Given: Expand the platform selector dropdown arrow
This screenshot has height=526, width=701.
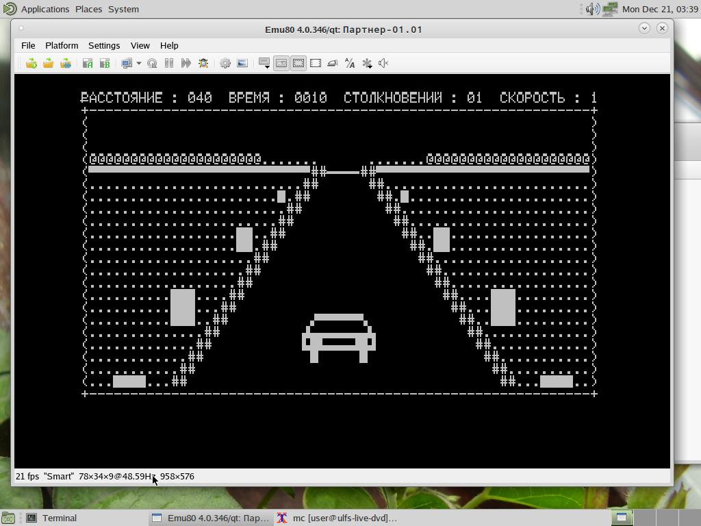Looking at the screenshot, I should (x=138, y=63).
